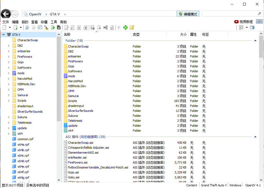Click the file list scroll up arrow
264x188 pixels.
(x=261, y=34)
